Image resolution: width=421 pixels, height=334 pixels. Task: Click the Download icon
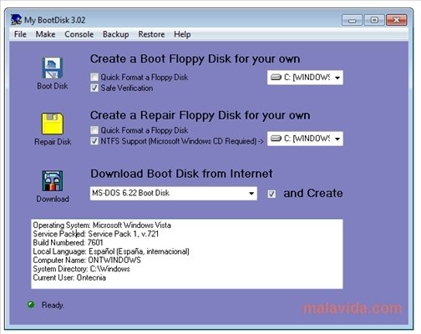point(53,181)
